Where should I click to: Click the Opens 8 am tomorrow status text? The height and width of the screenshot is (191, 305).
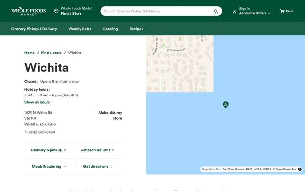(x=59, y=81)
